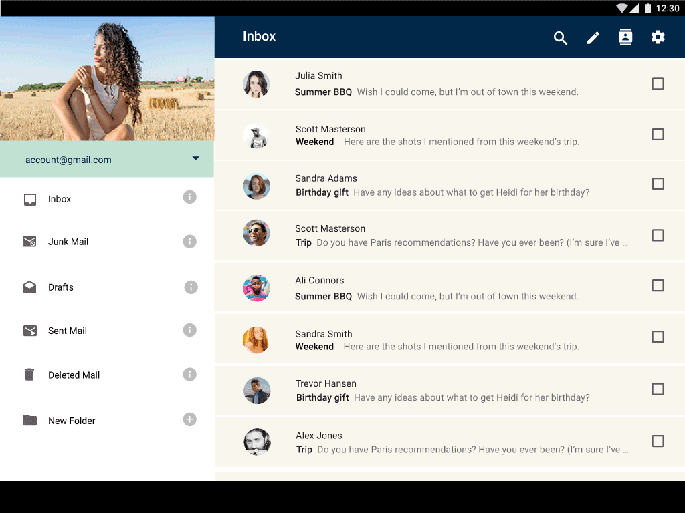Image resolution: width=685 pixels, height=513 pixels.
Task: Click Scott Masterson's Weekend message avatar
Action: tap(256, 136)
